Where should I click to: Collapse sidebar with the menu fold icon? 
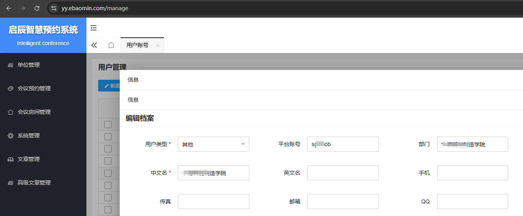coord(93,28)
